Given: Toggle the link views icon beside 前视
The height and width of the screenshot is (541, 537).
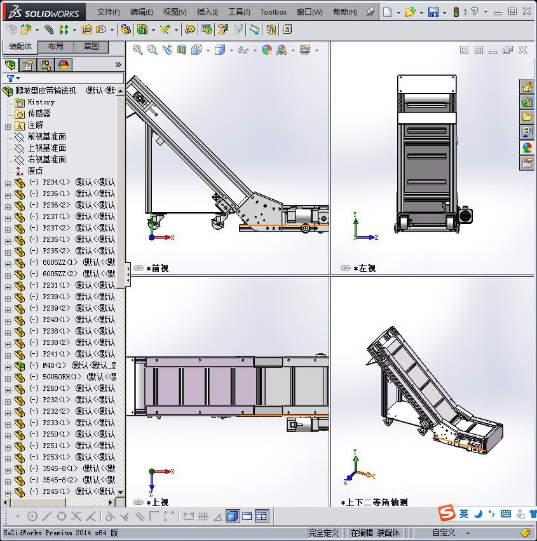Looking at the screenshot, I should tap(139, 268).
